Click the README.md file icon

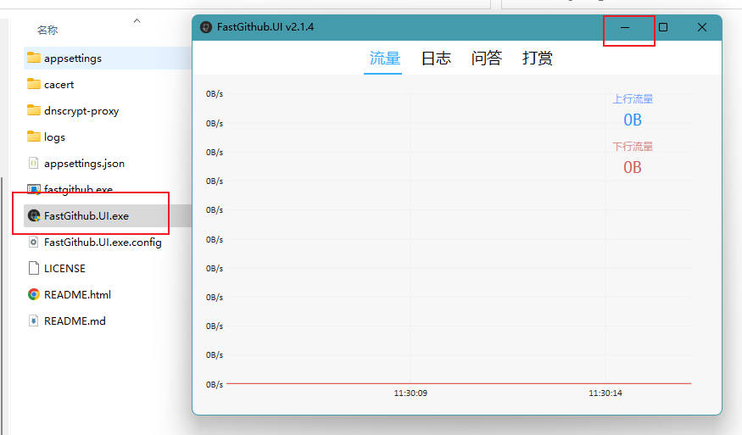pyautogui.click(x=34, y=321)
